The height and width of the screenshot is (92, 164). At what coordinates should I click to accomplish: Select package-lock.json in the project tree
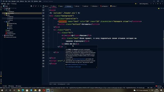click(x=11, y=34)
